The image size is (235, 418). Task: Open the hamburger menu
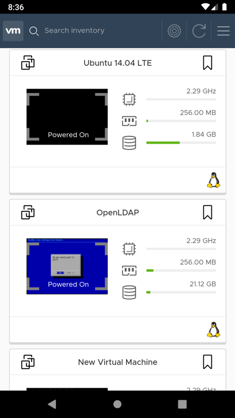(223, 31)
